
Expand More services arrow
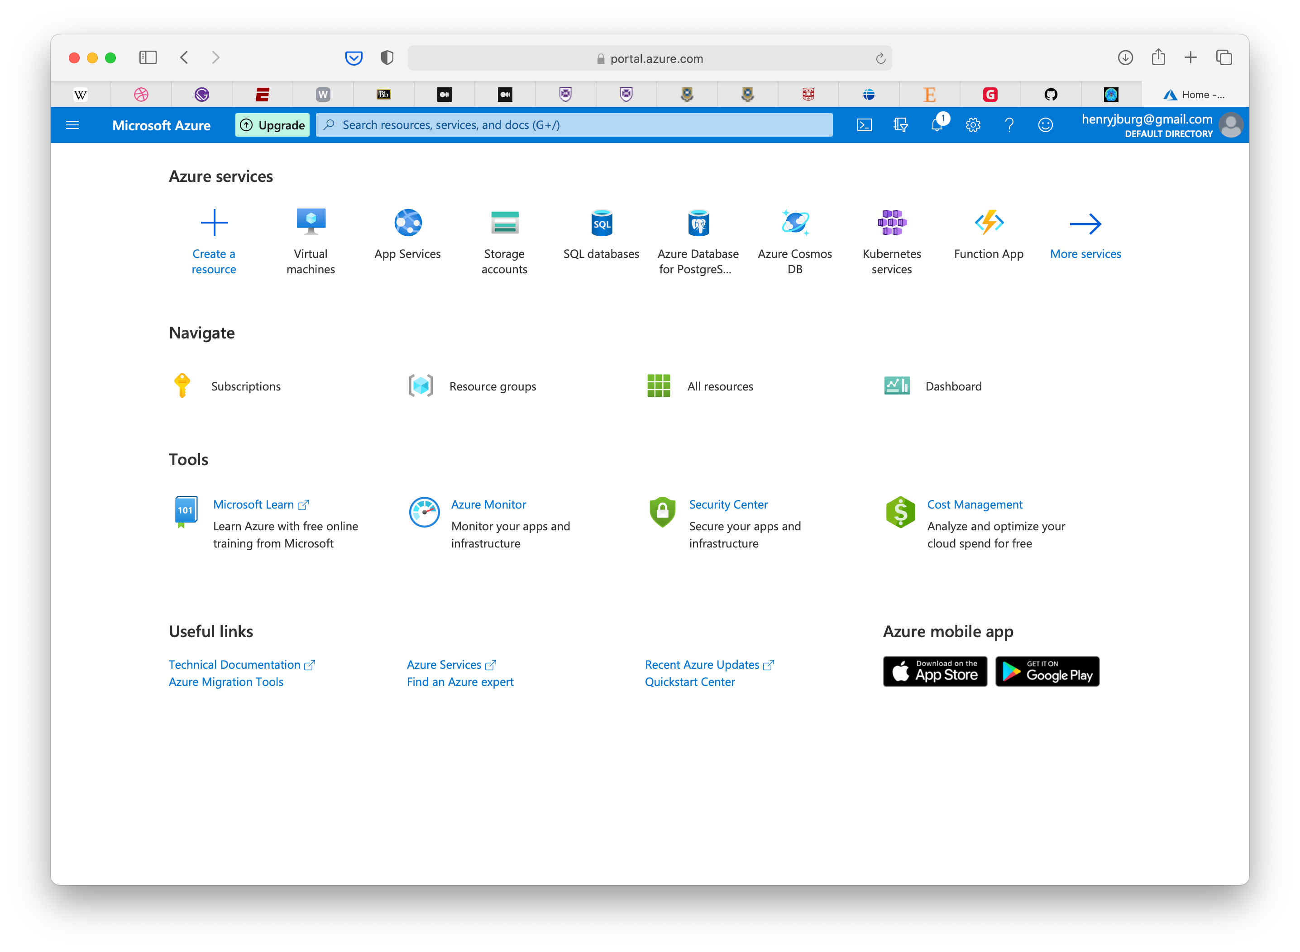point(1085,224)
